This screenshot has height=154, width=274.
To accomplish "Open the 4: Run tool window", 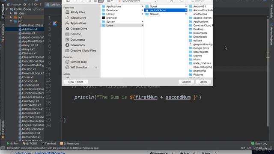I will 12,144.
